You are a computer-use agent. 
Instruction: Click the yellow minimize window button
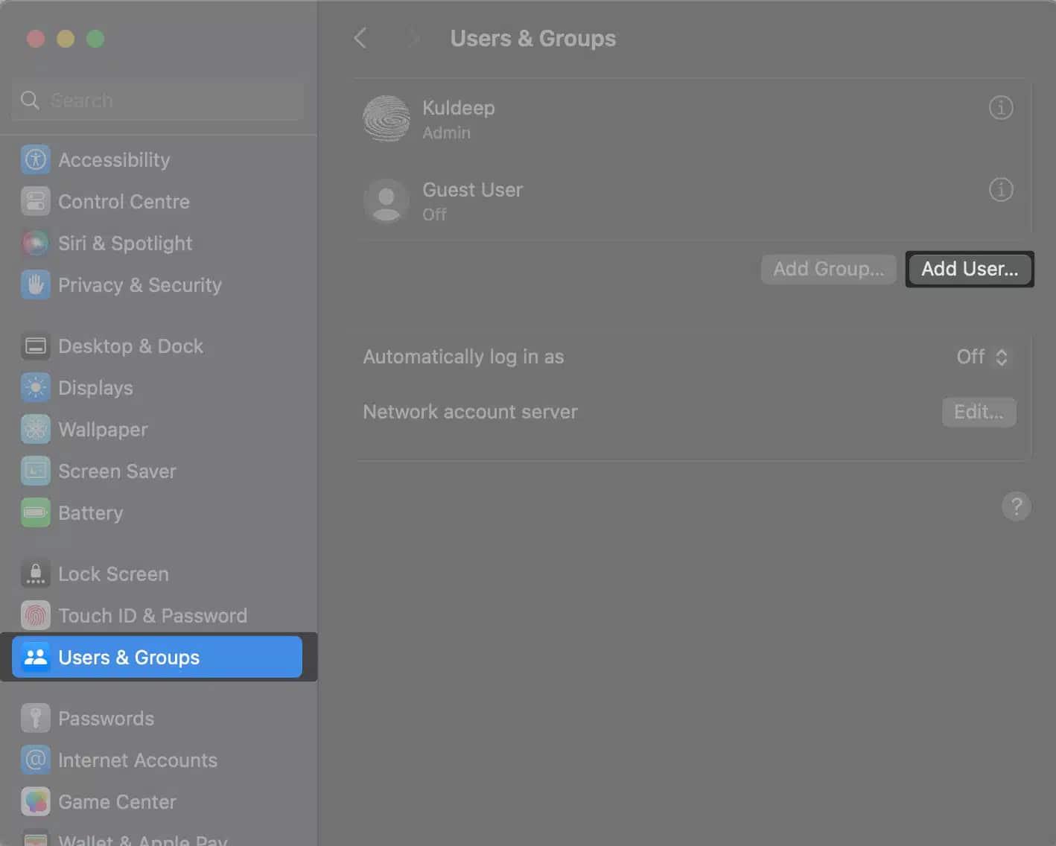click(66, 39)
